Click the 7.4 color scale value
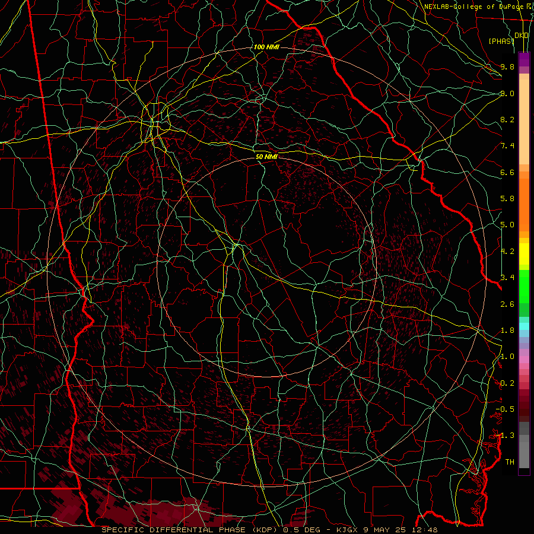The height and width of the screenshot is (534, 534). (507, 146)
